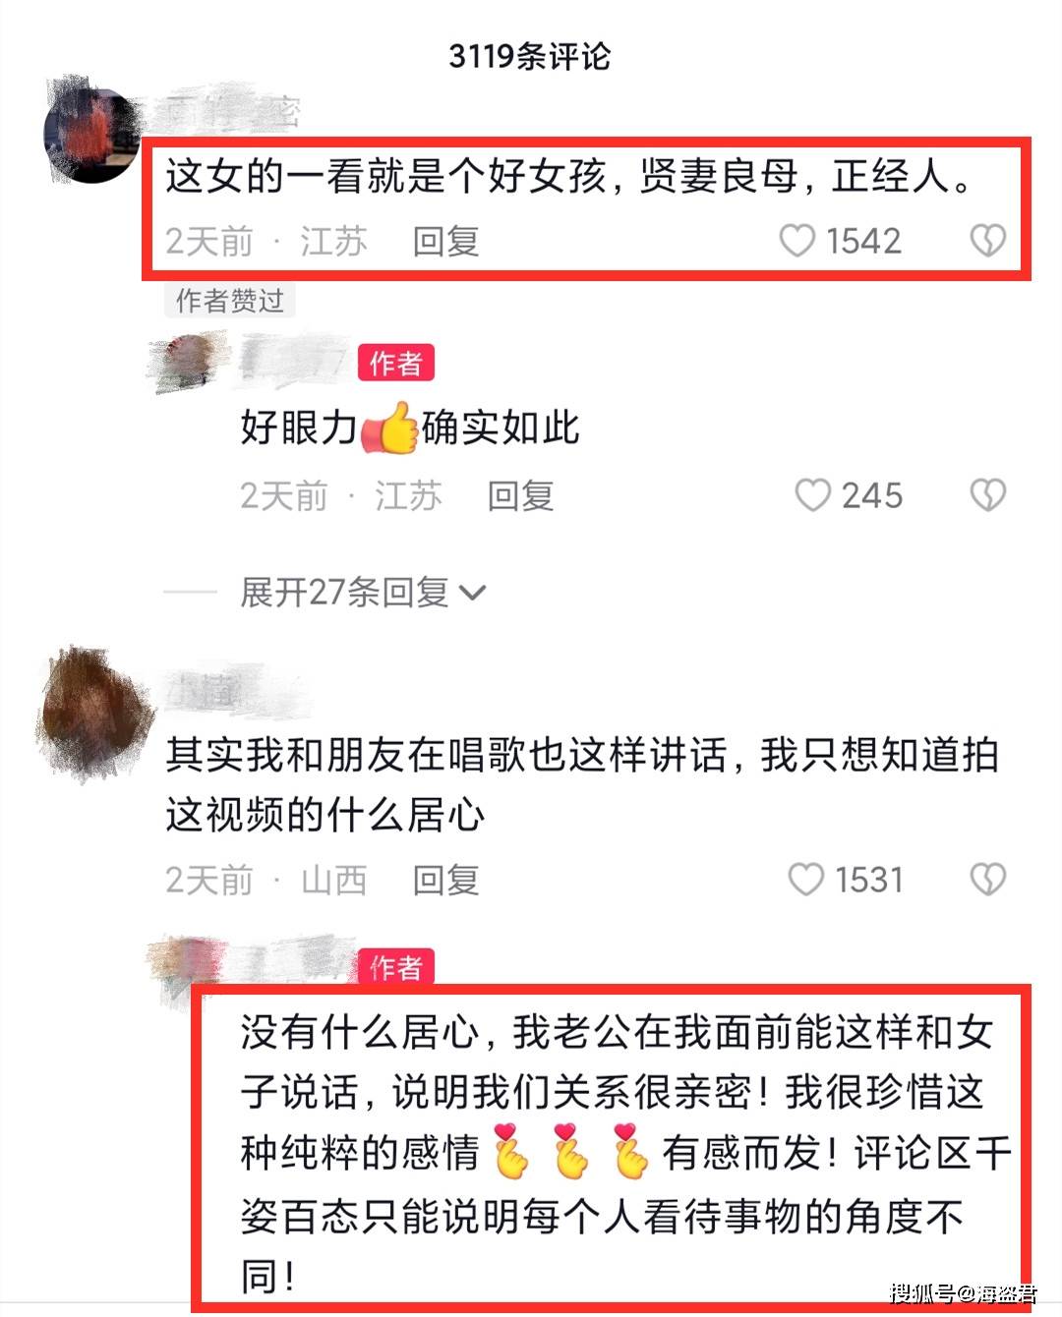Expand 展开27条回复 replies
This screenshot has width=1062, height=1317.
pyautogui.click(x=363, y=593)
